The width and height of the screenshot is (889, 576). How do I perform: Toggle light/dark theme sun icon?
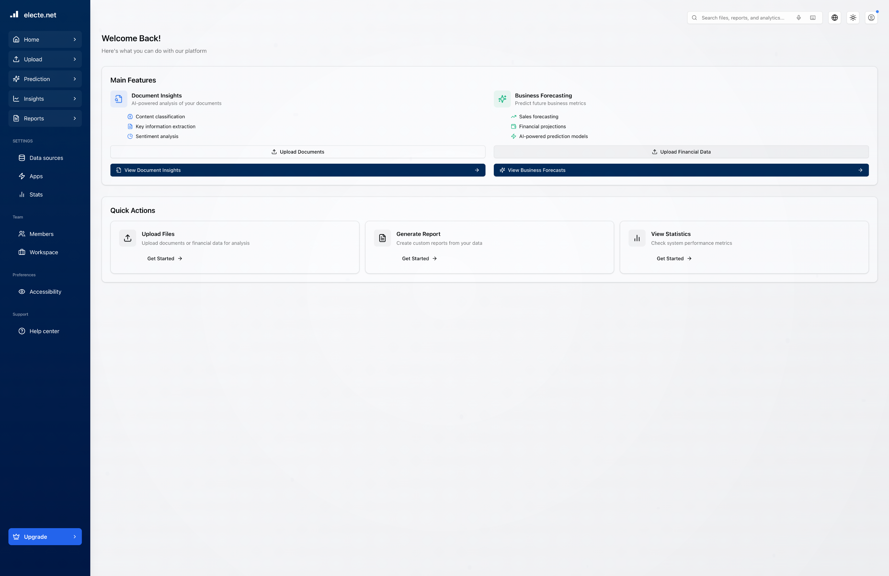(853, 18)
